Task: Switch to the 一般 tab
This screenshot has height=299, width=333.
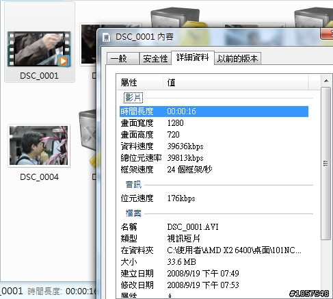Action: [x=123, y=59]
